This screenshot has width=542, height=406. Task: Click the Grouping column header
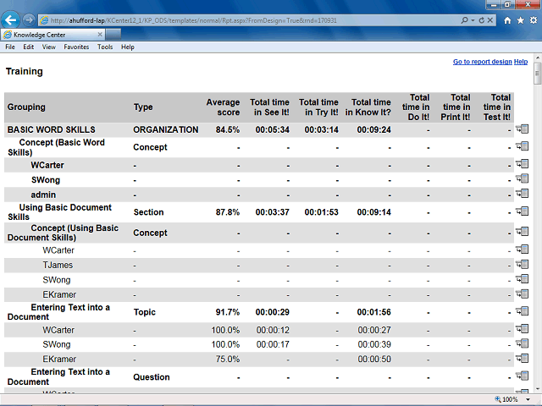[26, 107]
